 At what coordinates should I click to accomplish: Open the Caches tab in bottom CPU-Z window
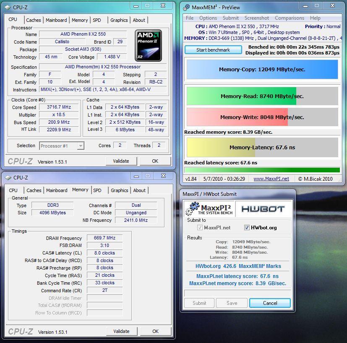tap(34, 190)
